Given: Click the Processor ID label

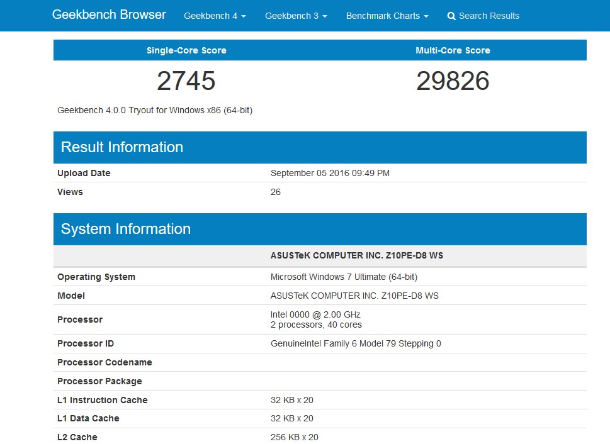Looking at the screenshot, I should tap(86, 344).
